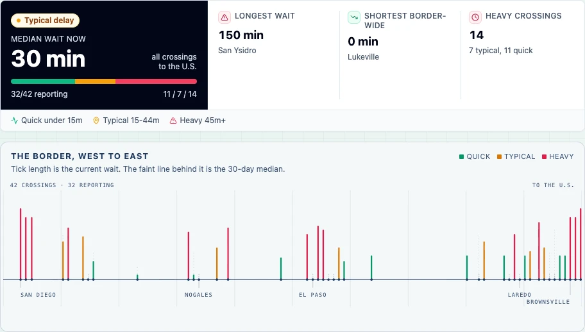Click the SAN DIEGO axis label
585x332 pixels.
click(x=38, y=295)
